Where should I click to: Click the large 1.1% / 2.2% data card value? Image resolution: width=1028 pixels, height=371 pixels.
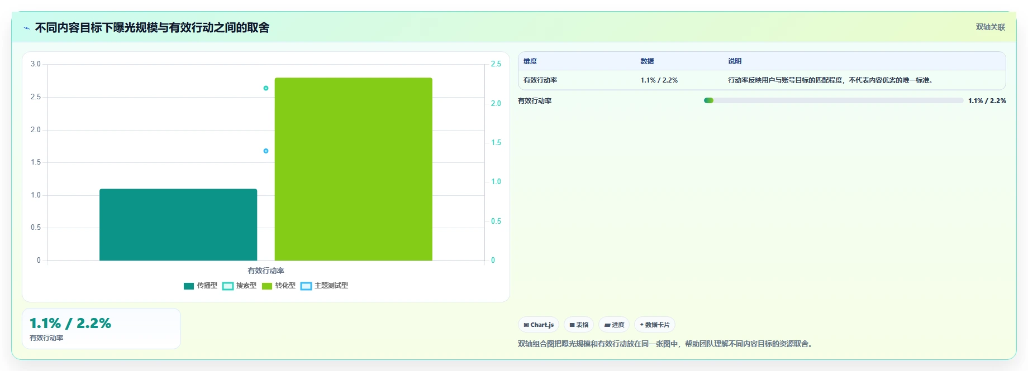point(70,324)
